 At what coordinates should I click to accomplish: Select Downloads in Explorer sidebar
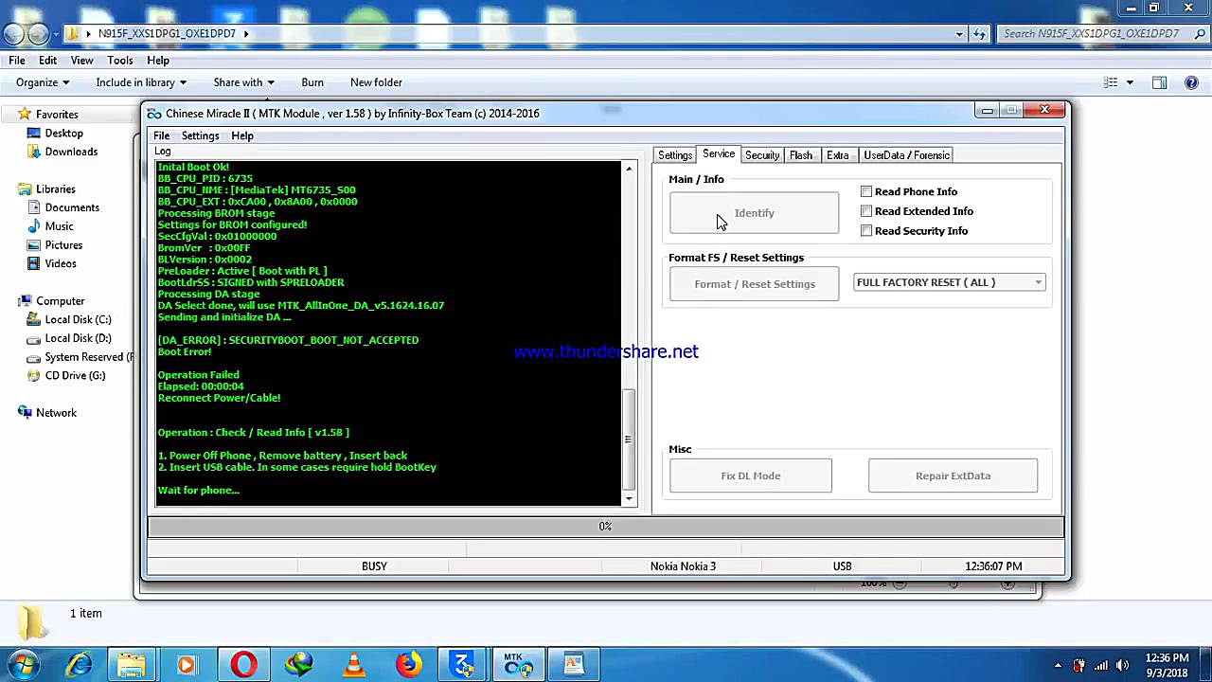[x=71, y=152]
